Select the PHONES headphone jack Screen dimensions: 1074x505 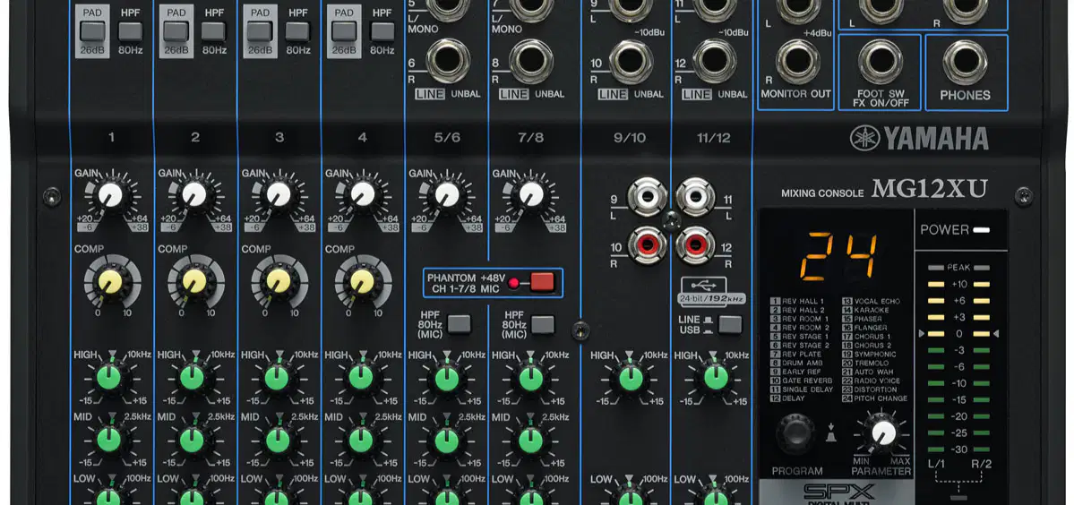pos(965,62)
